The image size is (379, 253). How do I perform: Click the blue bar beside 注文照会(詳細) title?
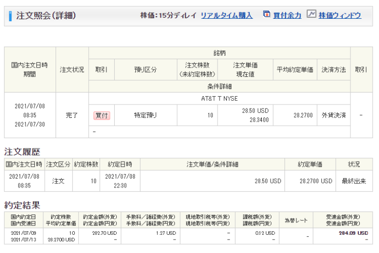point(11,16)
